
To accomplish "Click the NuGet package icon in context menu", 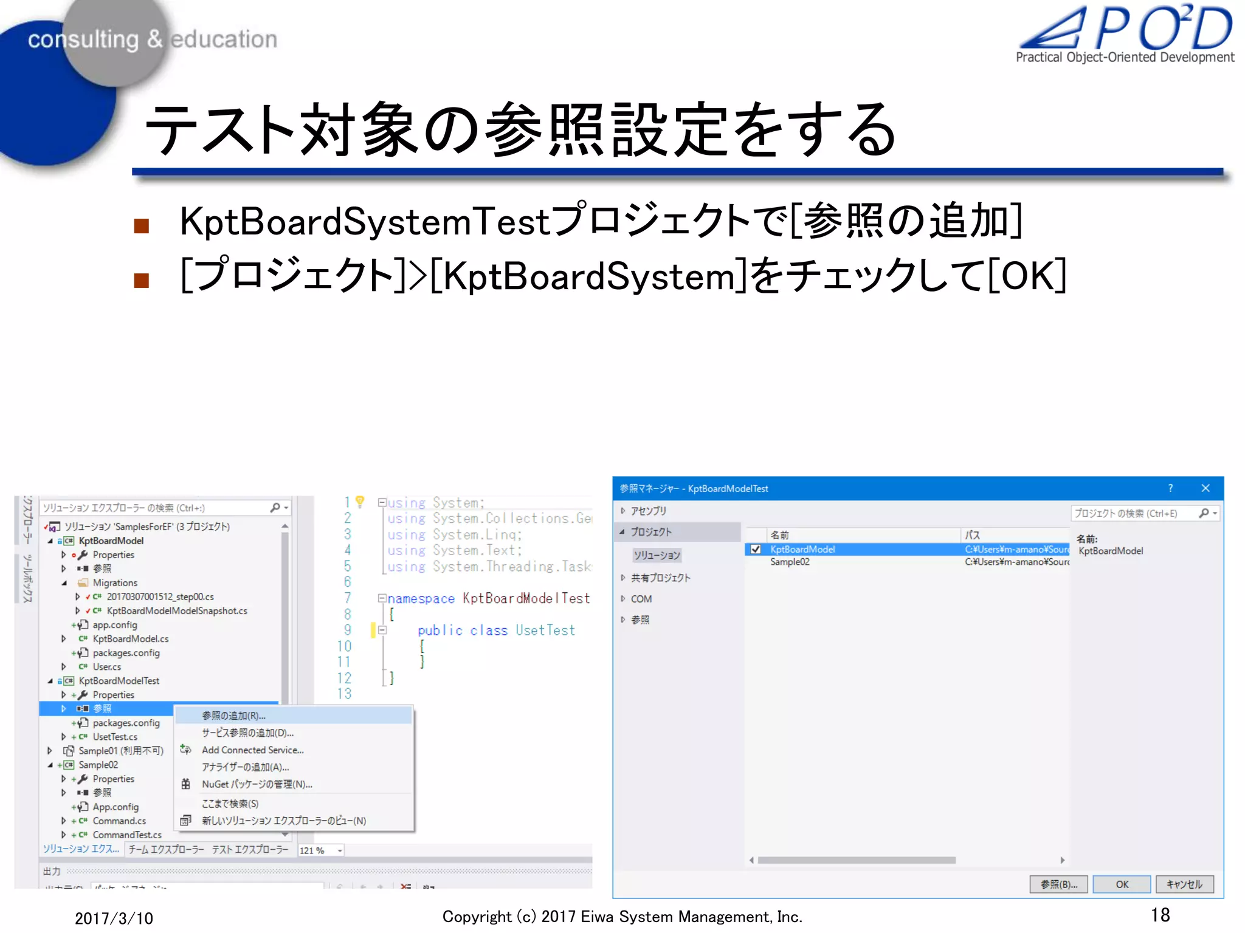I will coord(186,784).
